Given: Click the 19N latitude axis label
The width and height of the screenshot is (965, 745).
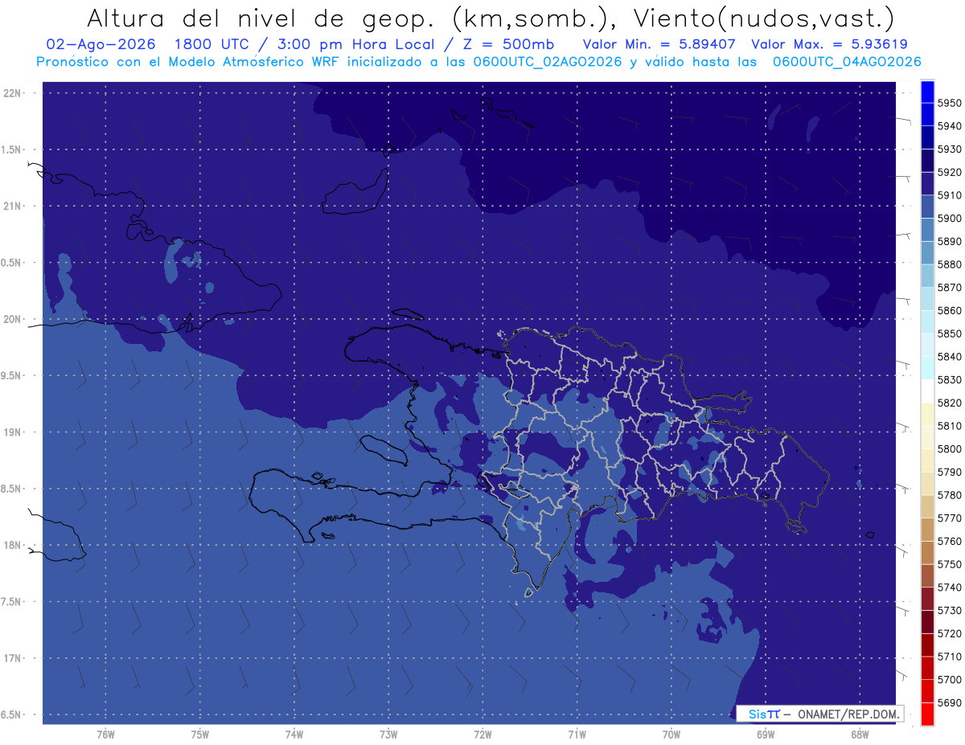Looking at the screenshot, I should coord(10,432).
